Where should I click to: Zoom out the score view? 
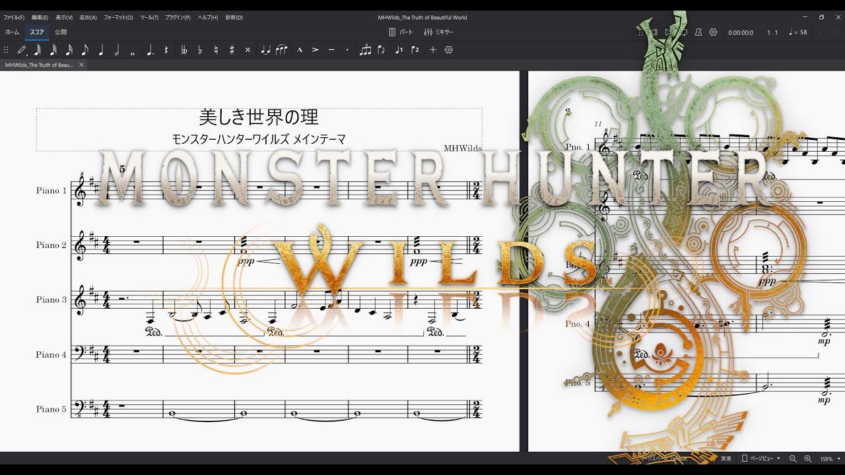pyautogui.click(x=793, y=459)
